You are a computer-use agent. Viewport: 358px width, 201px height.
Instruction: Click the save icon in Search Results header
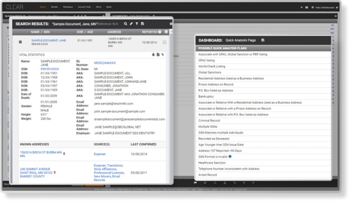pyautogui.click(x=143, y=24)
